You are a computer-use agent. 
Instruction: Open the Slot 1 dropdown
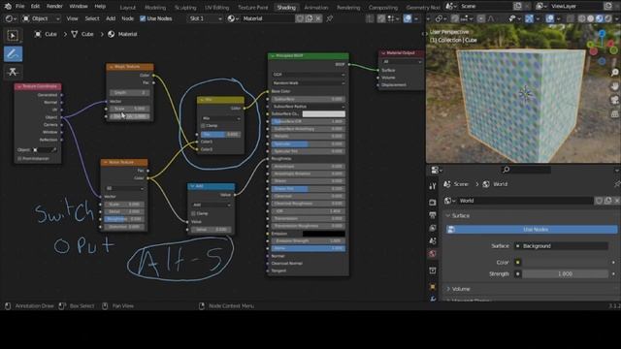point(205,18)
